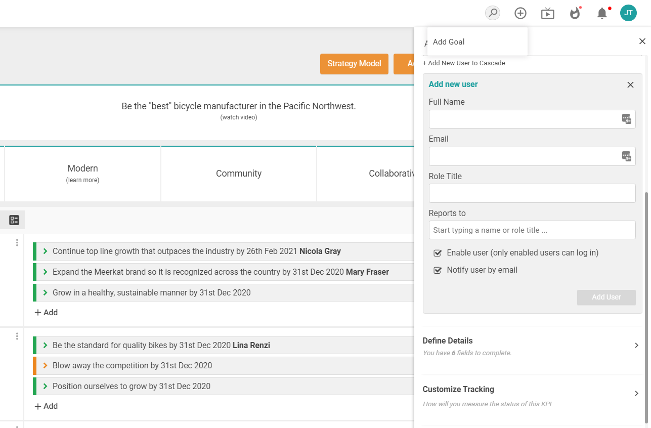Expand the Customize Tracking section
This screenshot has width=651, height=428.
click(x=636, y=394)
